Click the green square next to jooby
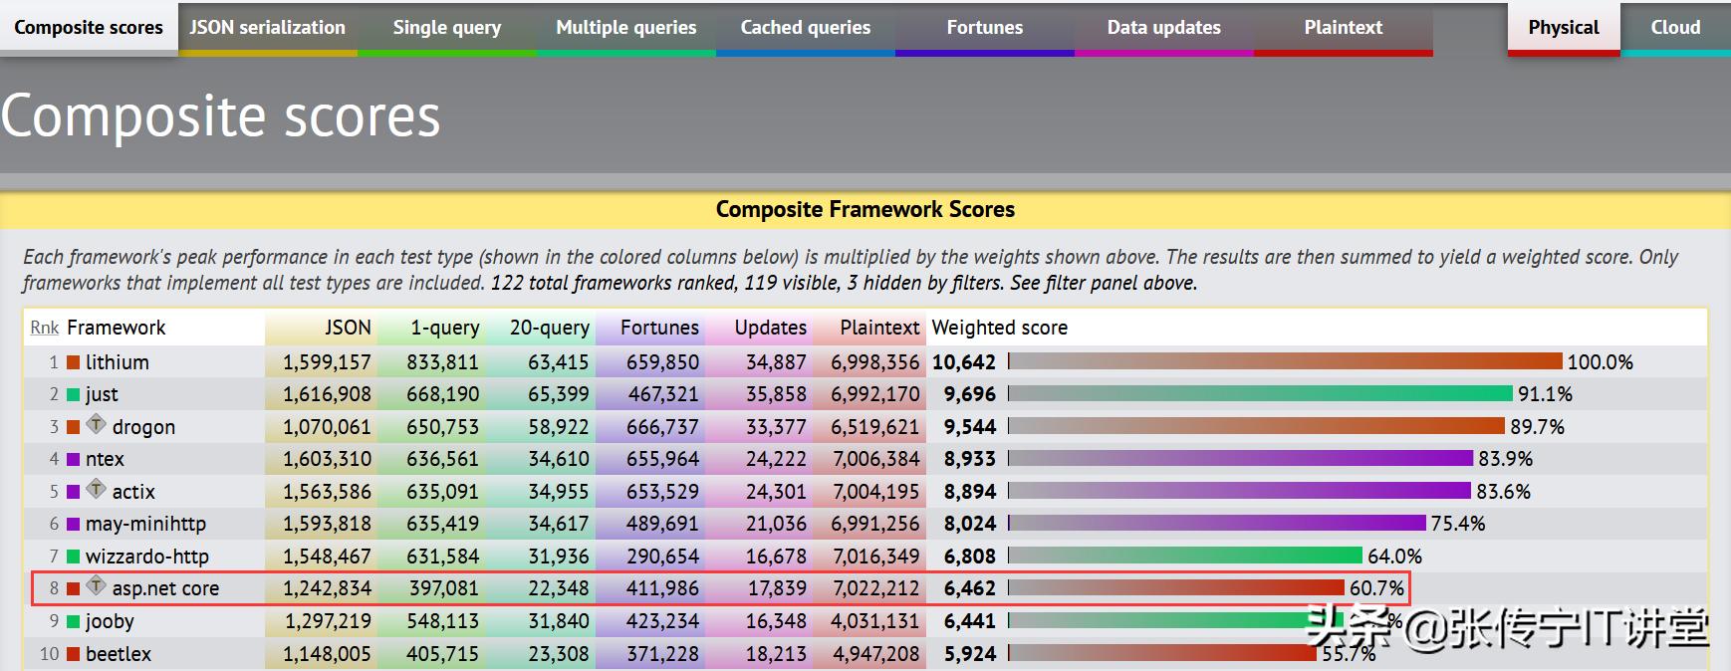1731x671 pixels. click(73, 621)
